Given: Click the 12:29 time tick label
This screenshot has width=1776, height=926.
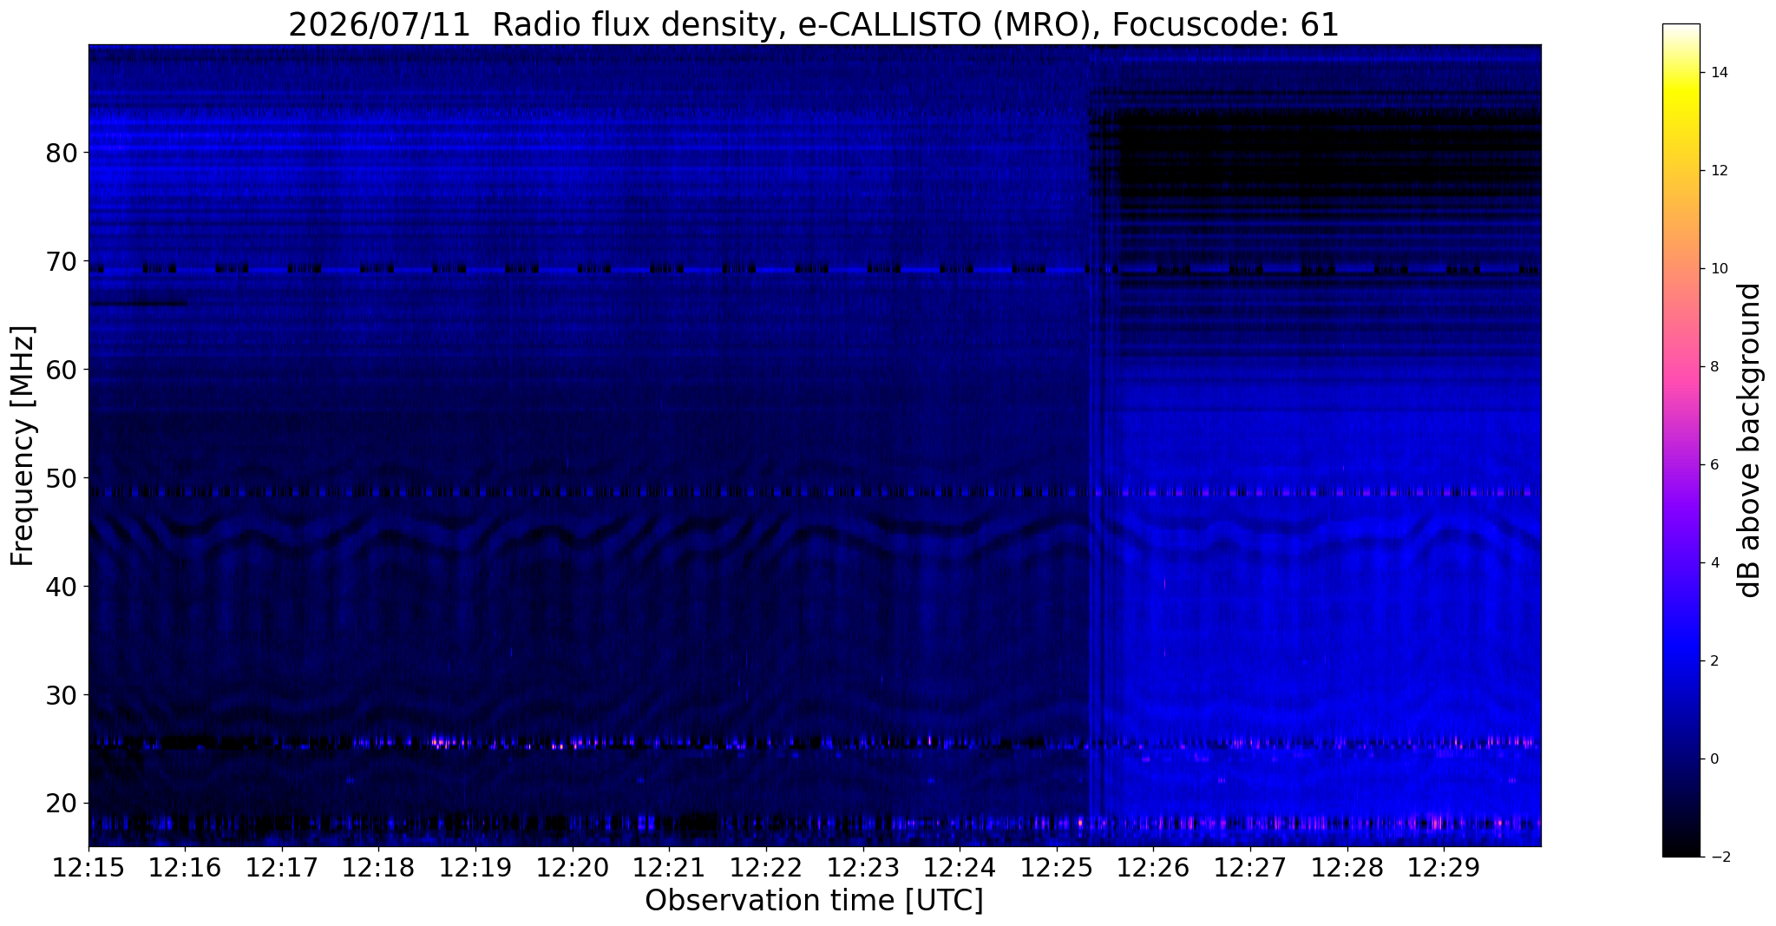Looking at the screenshot, I should point(1444,868).
